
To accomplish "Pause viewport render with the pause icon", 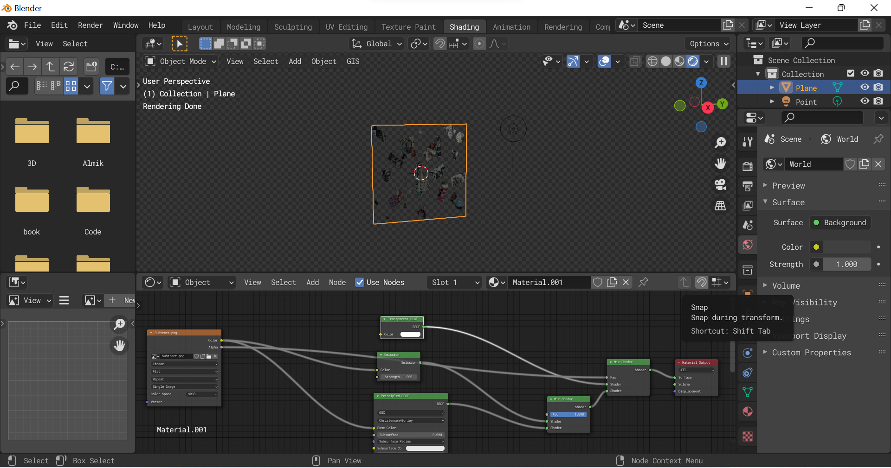I will [x=724, y=61].
